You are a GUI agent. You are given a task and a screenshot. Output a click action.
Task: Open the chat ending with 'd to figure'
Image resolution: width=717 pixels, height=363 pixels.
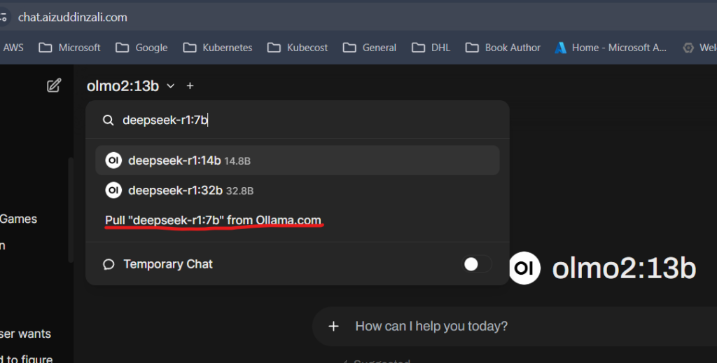point(26,358)
